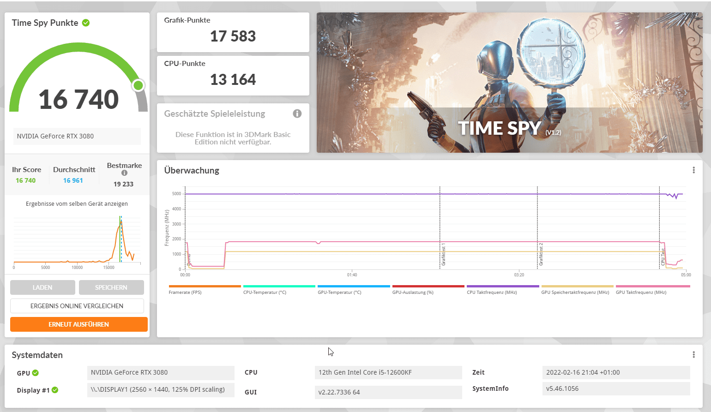This screenshot has width=711, height=412.
Task: Click Ergebnisse vom selben Gerät anzeigen link
Action: 77,203
